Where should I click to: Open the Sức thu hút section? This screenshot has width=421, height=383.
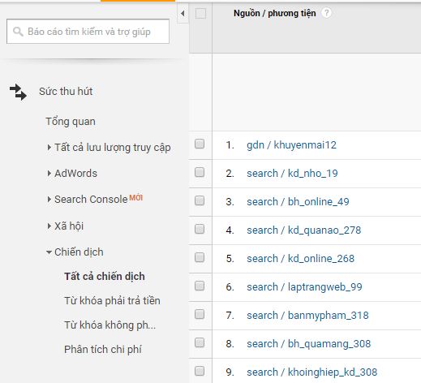66,92
